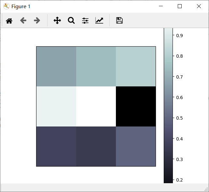Open Edit axis and curve parameters

(99, 21)
